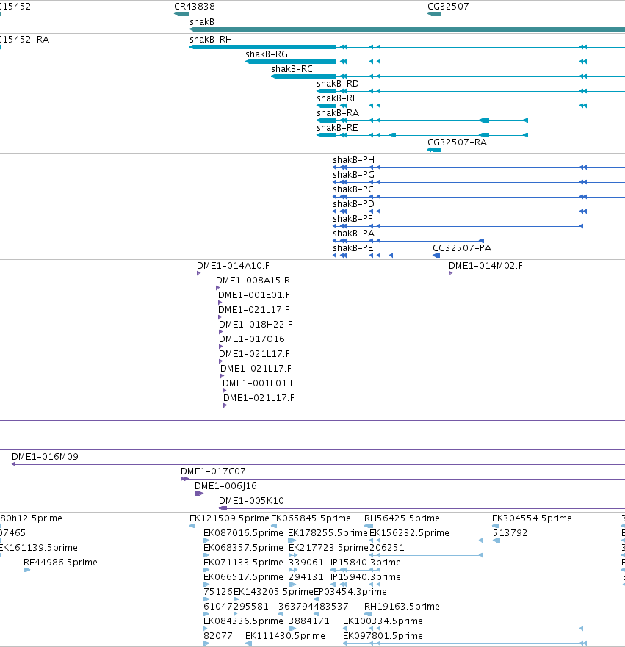Open the EK071133.5prime EST label
The width and height of the screenshot is (625, 647).
243,563
